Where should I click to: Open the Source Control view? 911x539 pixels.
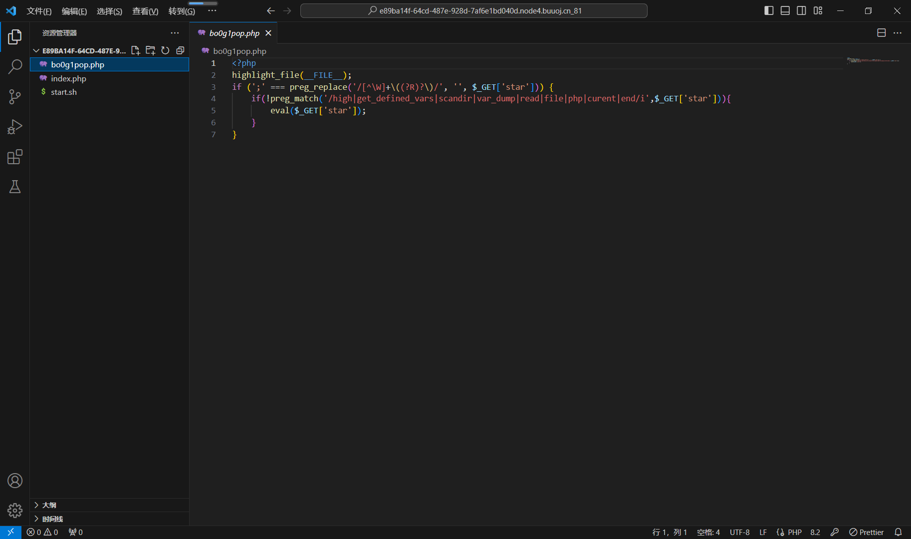(15, 97)
